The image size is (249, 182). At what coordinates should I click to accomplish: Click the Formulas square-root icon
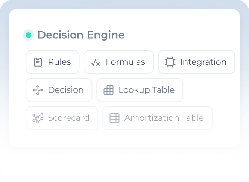click(95, 62)
